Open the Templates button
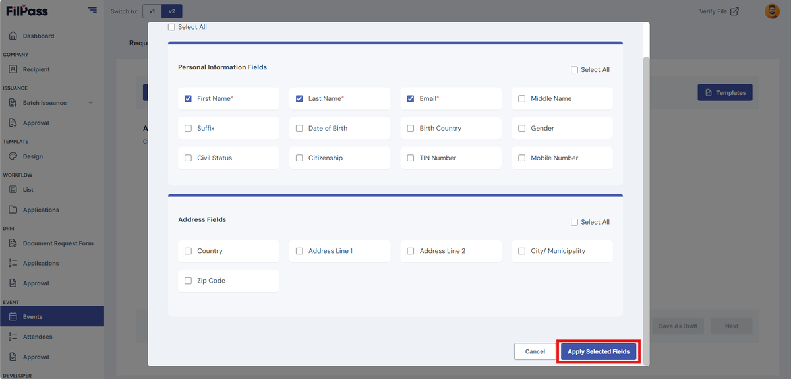 pyautogui.click(x=725, y=93)
